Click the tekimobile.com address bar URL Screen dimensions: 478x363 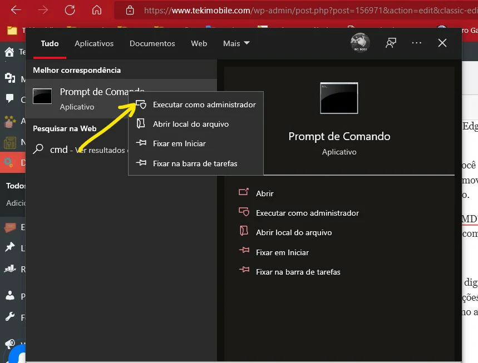[x=311, y=11]
